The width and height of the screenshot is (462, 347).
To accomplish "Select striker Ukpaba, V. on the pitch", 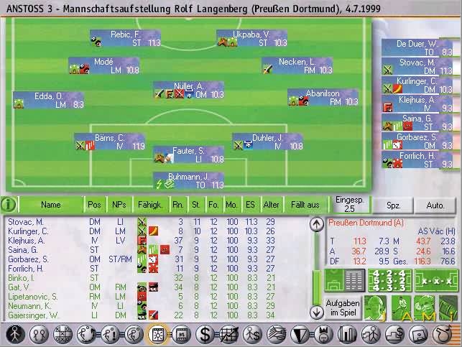I will click(251, 38).
